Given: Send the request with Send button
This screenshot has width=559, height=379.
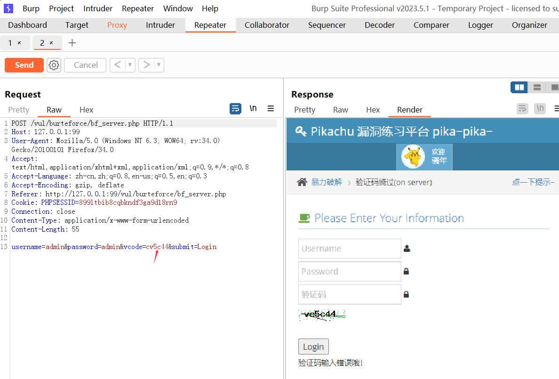Looking at the screenshot, I should 24,65.
